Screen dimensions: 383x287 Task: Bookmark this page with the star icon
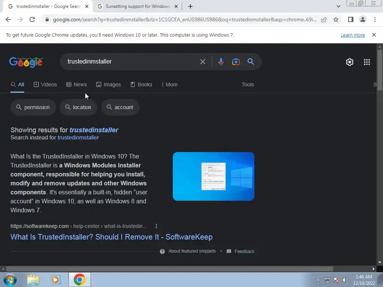pos(336,19)
